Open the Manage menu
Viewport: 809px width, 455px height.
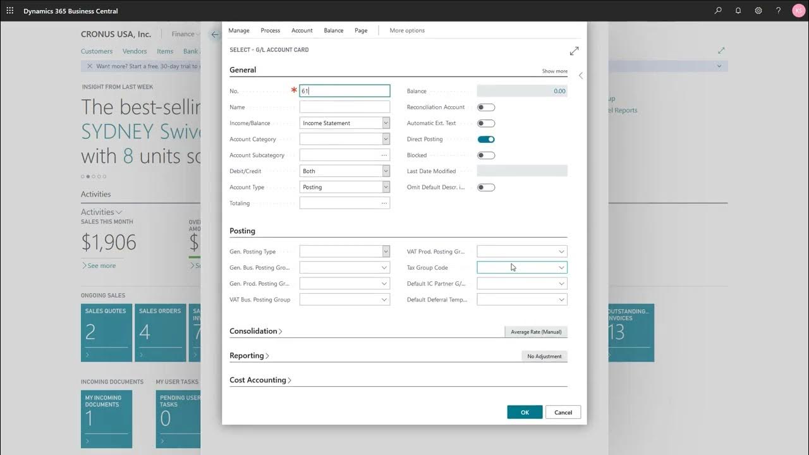coord(239,30)
